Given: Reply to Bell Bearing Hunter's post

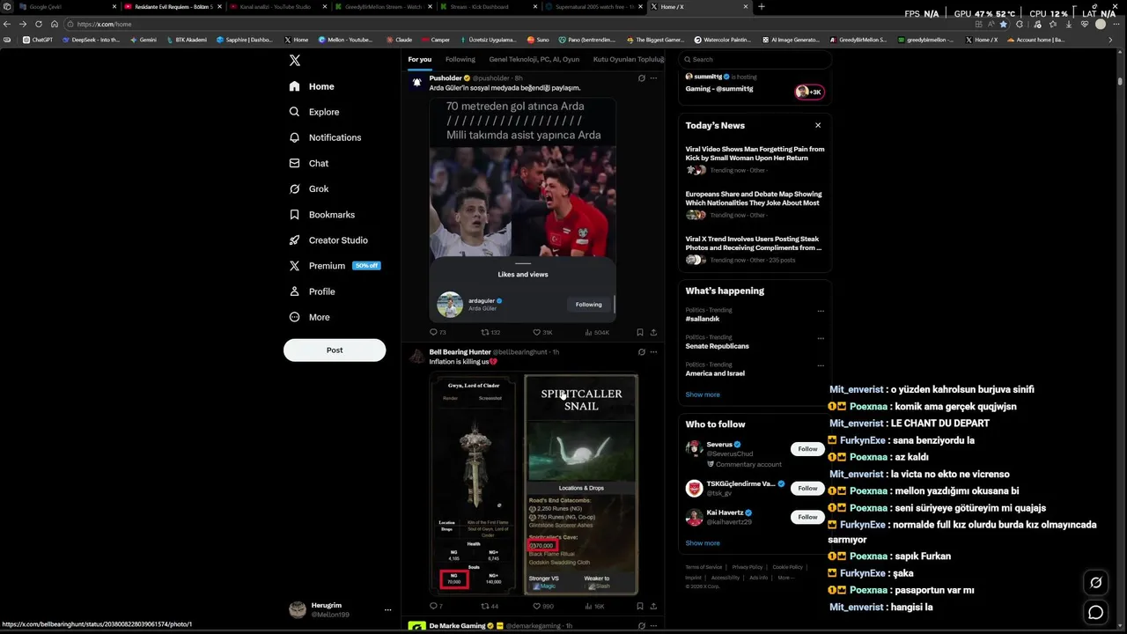Looking at the screenshot, I should [436, 606].
